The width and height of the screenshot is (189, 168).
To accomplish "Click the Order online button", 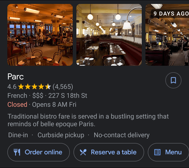I will coord(39,152).
